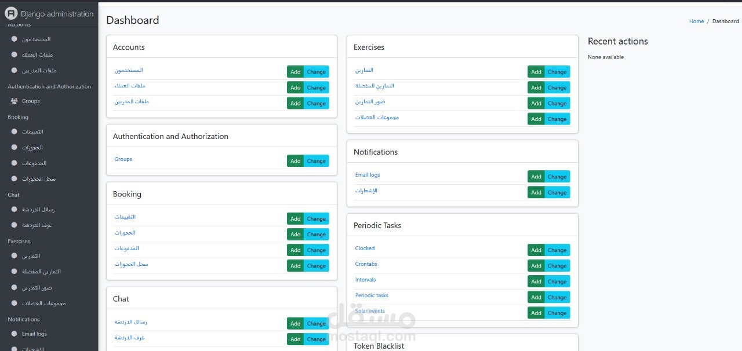Click Change for ملفات العملاء in Accounts
The image size is (742, 351).
tap(317, 87)
